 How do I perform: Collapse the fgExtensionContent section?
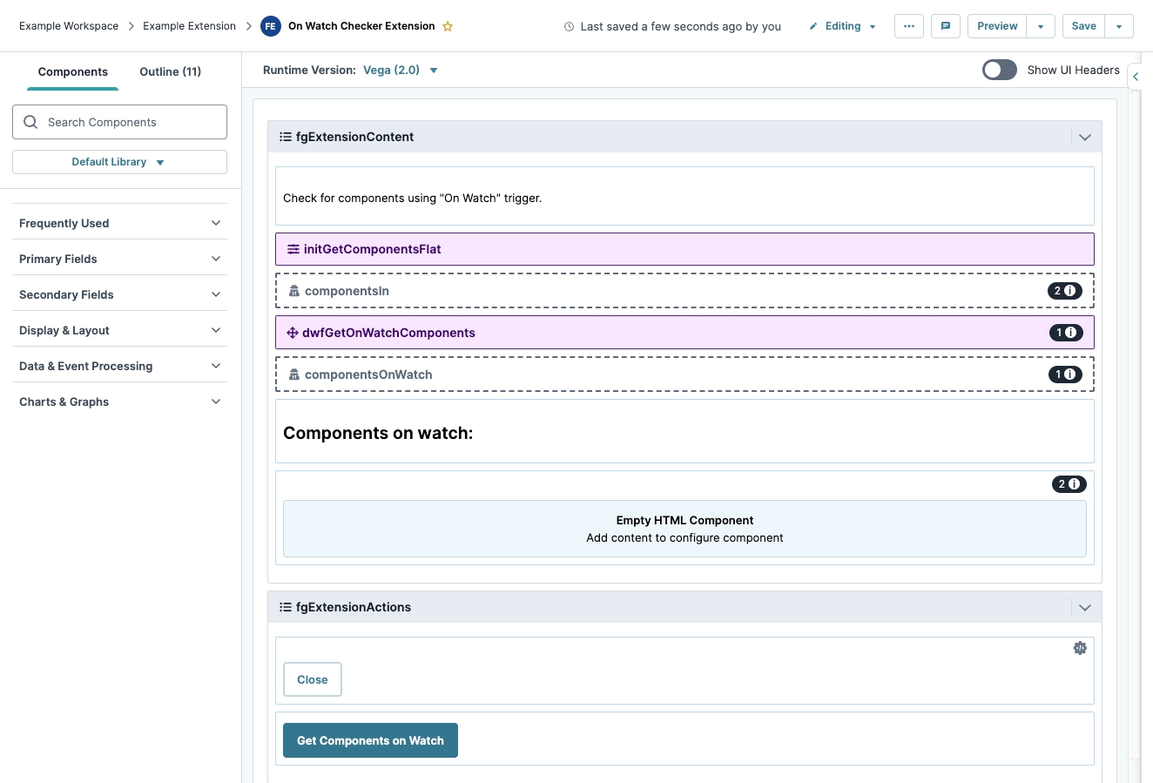coord(1084,137)
